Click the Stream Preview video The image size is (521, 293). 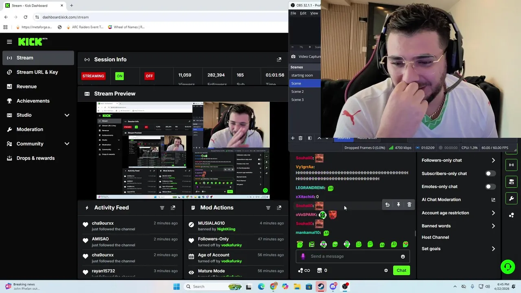point(183,150)
